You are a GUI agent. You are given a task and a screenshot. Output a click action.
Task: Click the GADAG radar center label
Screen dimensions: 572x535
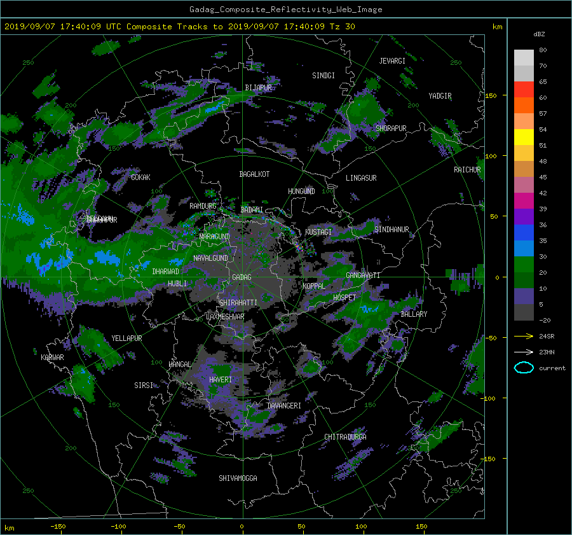(242, 277)
